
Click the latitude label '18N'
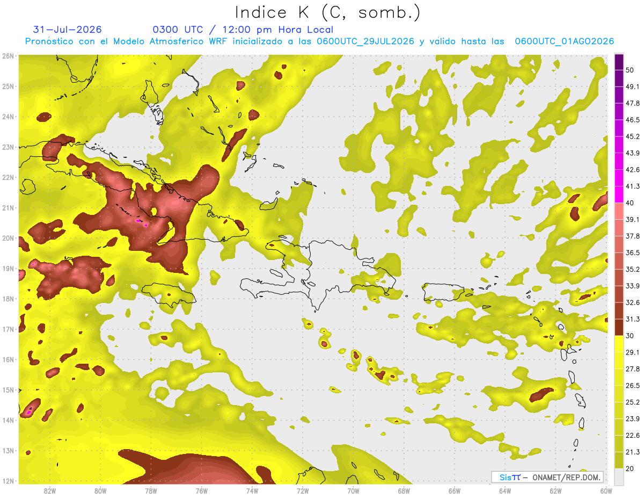[x=8, y=299]
